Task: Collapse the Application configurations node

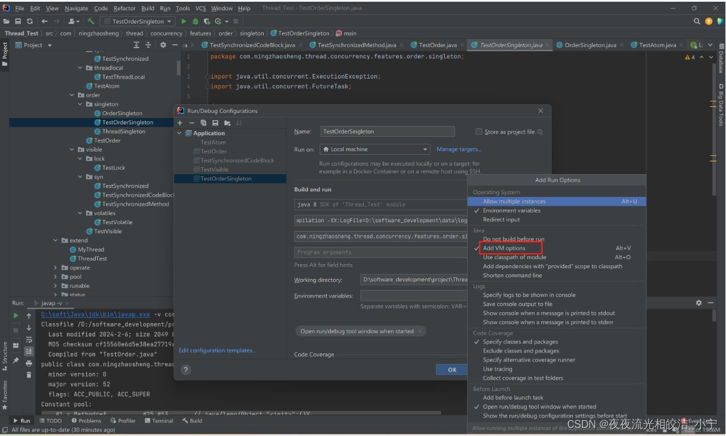Action: tap(180, 133)
